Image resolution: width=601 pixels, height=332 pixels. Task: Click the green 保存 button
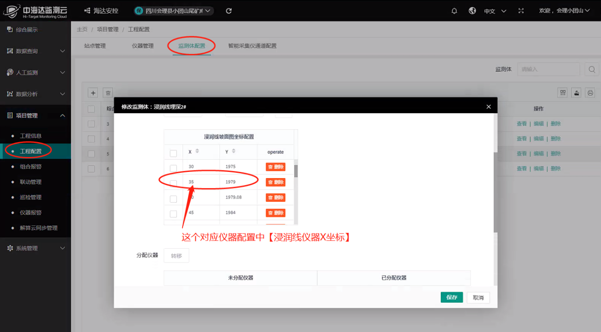coord(451,297)
